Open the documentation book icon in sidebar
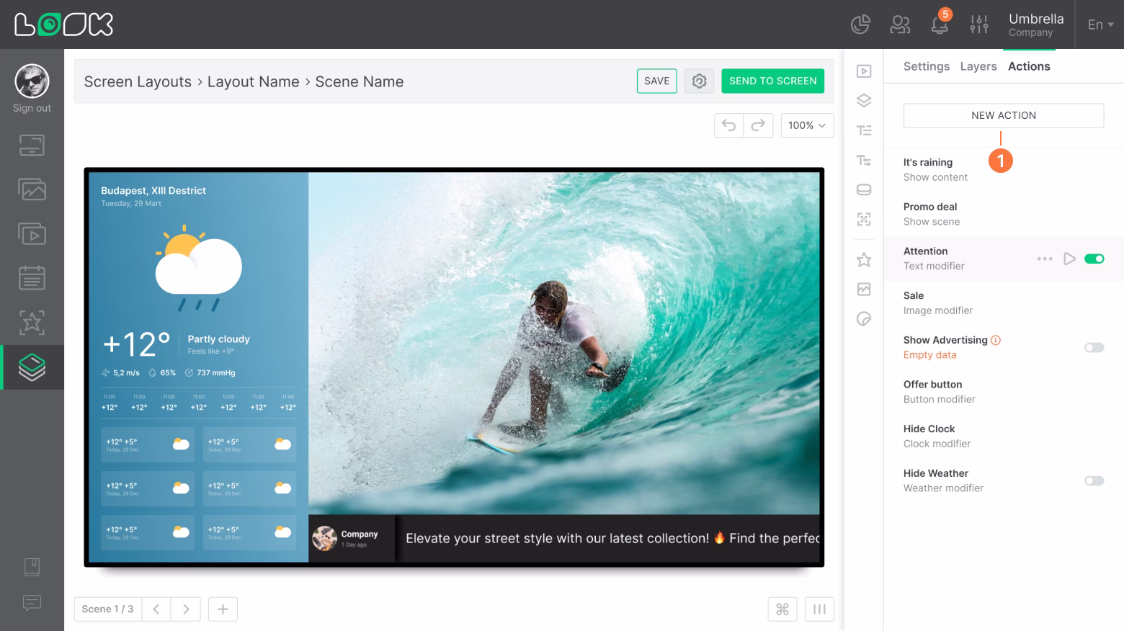Viewport: 1124px width, 631px height. pyautogui.click(x=32, y=567)
